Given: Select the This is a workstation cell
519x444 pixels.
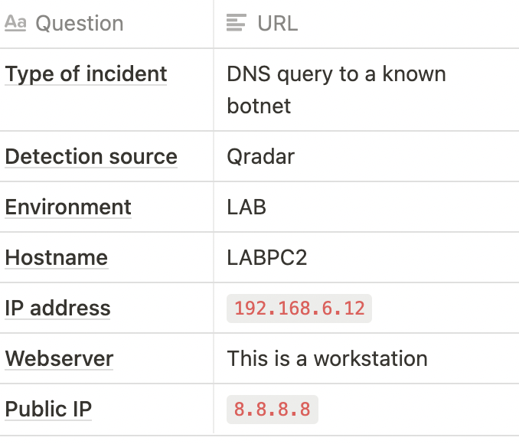Looking at the screenshot, I should tap(367, 358).
